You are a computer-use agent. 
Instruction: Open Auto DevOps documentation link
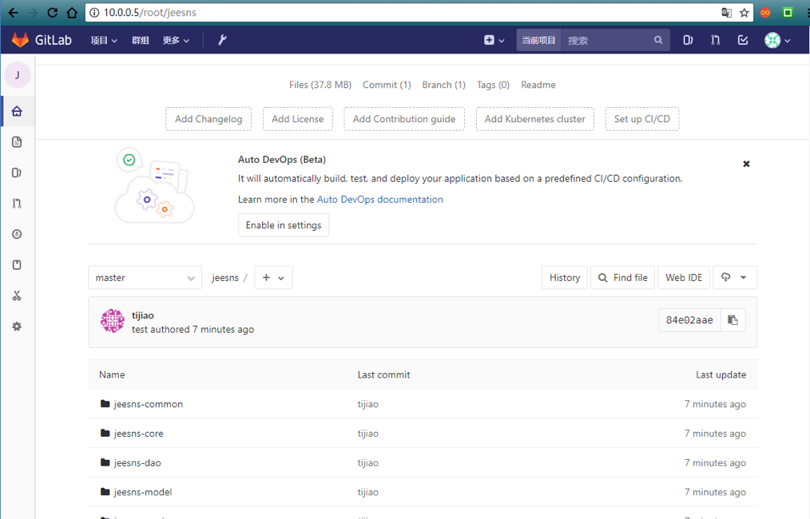pyautogui.click(x=379, y=200)
